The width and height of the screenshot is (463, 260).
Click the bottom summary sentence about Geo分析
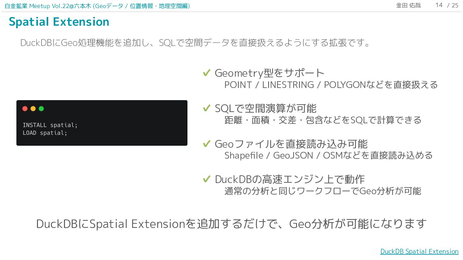point(232,224)
